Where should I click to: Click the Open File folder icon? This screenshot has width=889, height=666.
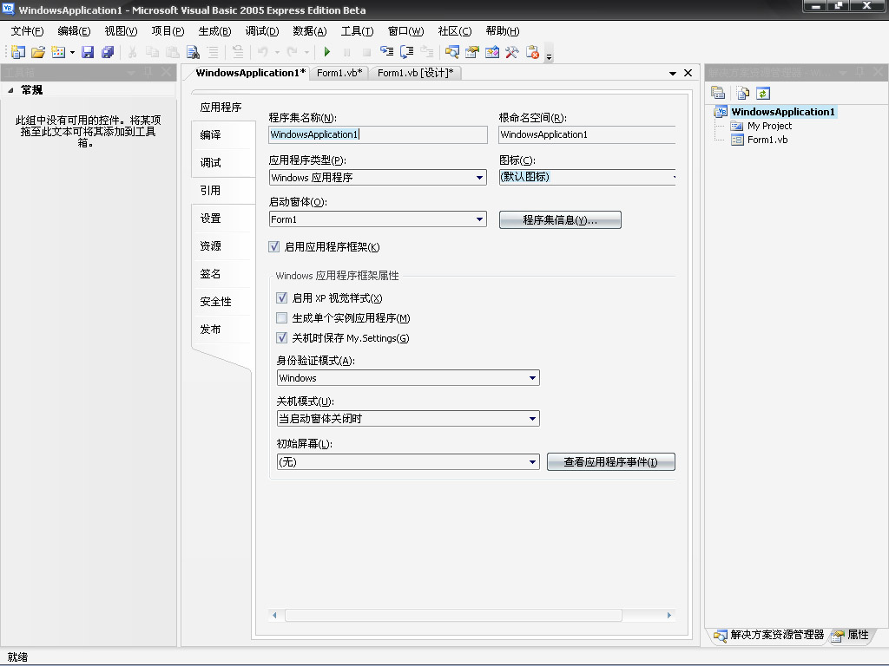[38, 52]
